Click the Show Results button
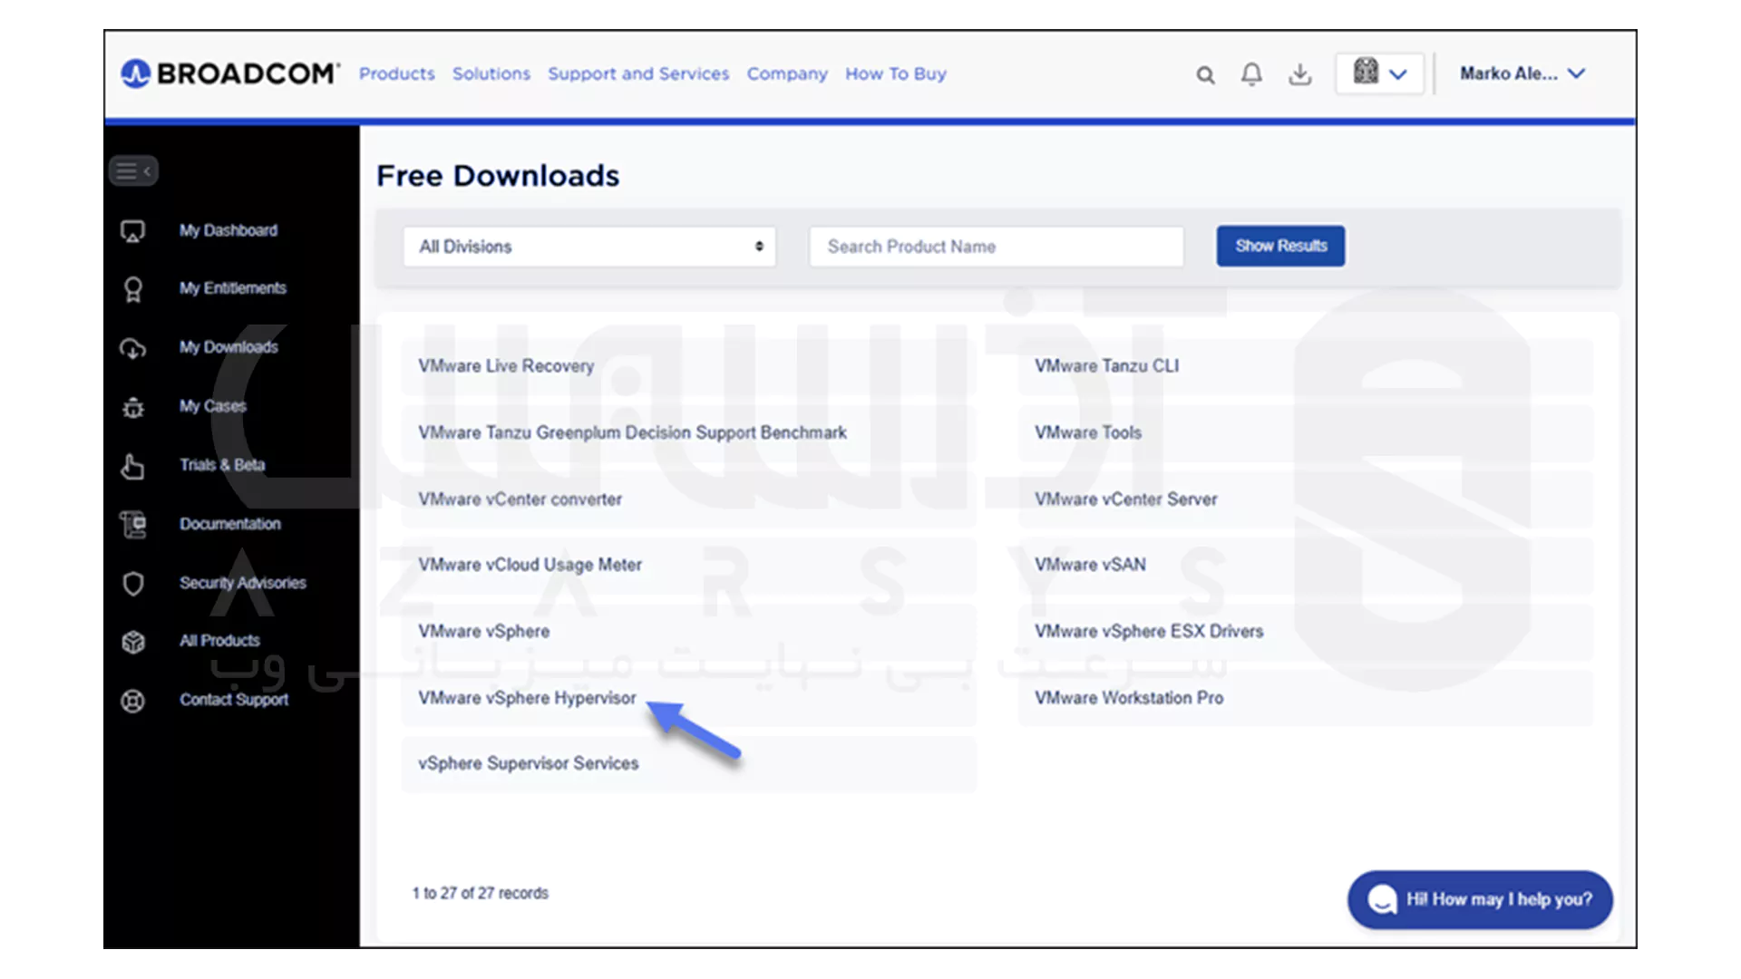This screenshot has height=979, width=1741. tap(1280, 246)
